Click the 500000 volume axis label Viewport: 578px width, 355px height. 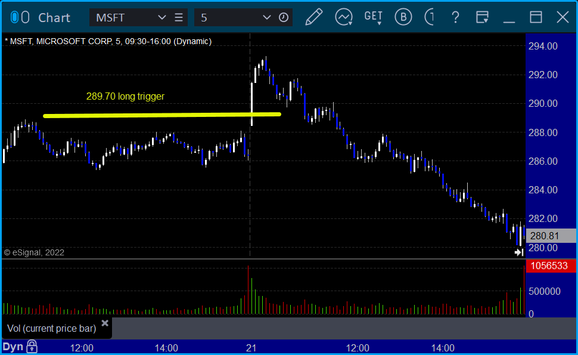545,292
